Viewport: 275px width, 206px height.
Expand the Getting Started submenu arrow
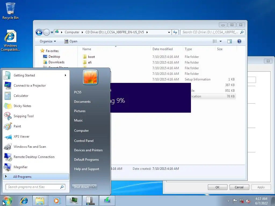[66, 75]
